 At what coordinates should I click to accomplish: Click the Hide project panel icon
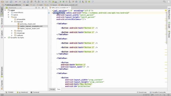(46, 8)
